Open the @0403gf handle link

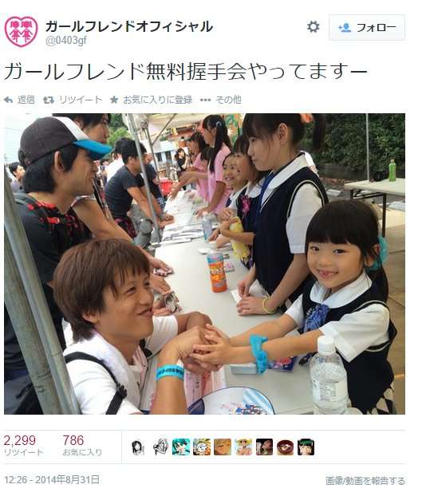66,41
